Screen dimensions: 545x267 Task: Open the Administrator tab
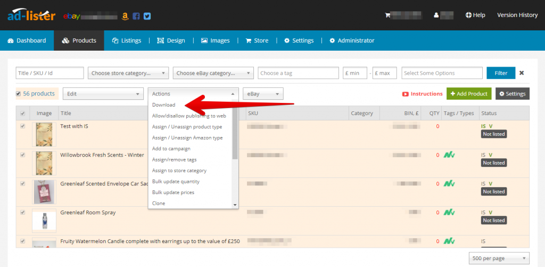tap(352, 41)
